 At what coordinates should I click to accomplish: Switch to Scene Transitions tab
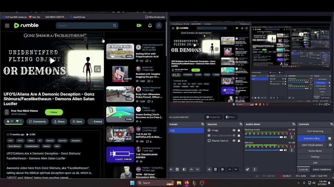[322, 169]
